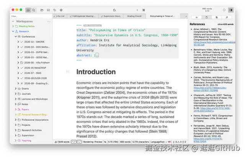The width and height of the screenshot is (245, 157).
Task: Click the crown icon beside Grants
Action: tap(19, 89)
